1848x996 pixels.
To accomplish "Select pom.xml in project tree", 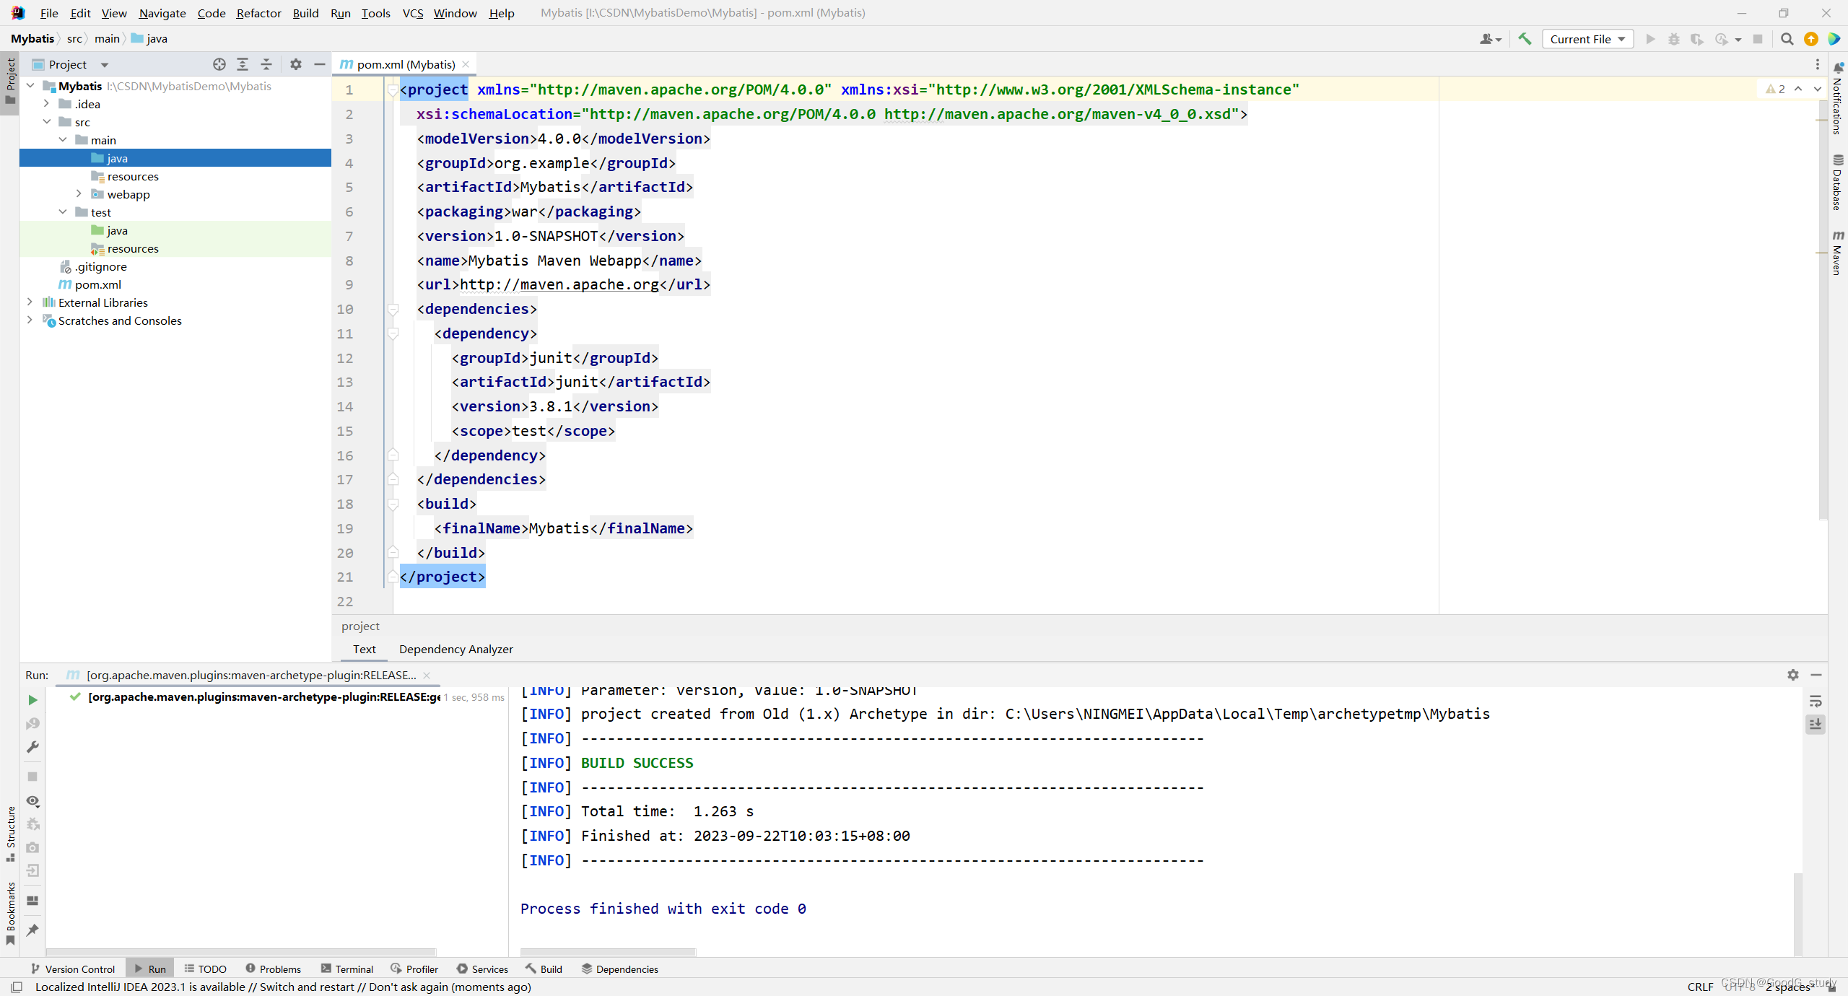I will pos(97,284).
